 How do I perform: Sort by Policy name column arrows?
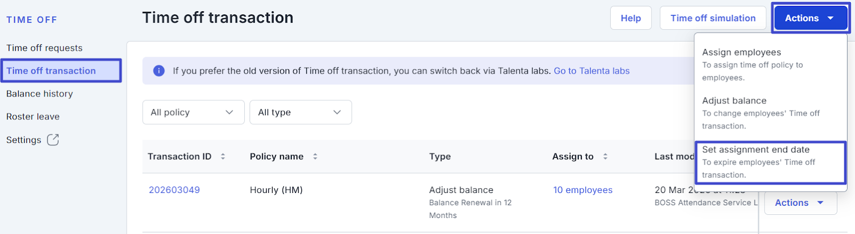[x=315, y=157]
